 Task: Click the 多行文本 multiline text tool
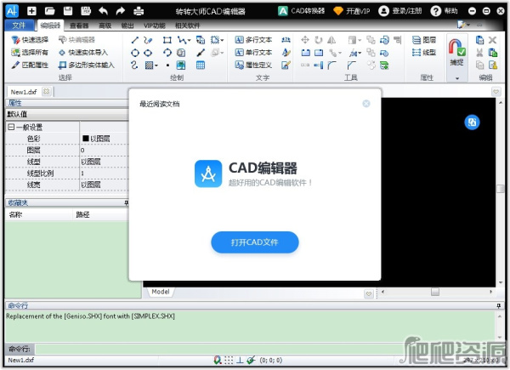click(x=252, y=40)
